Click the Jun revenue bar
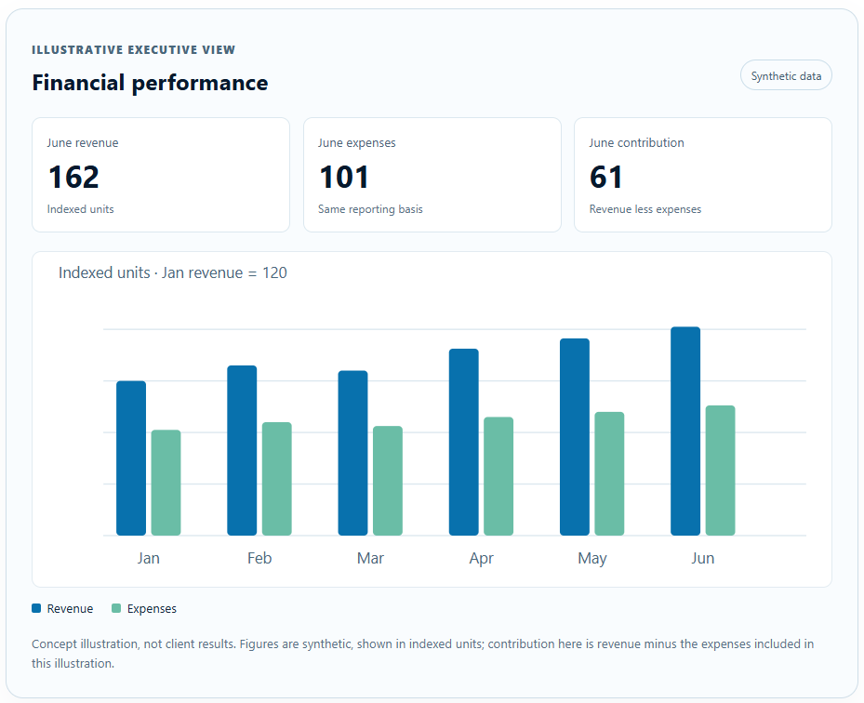 (x=685, y=431)
